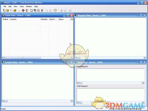148x111 pixels.
Task: Click the Copy documents toolbar icon
Action: (31, 10)
